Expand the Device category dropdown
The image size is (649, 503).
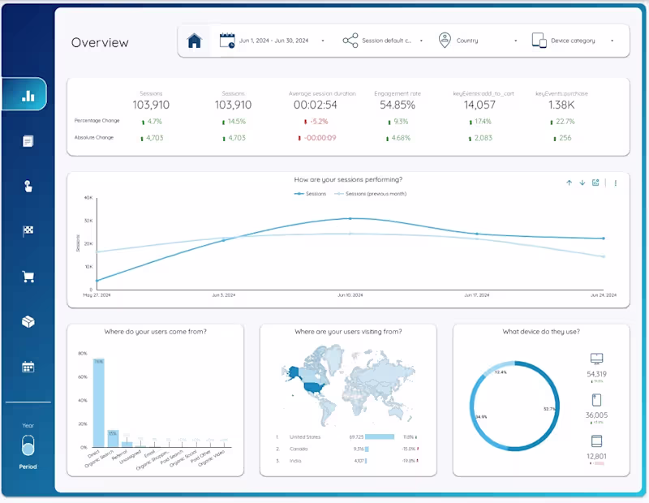pyautogui.click(x=582, y=41)
